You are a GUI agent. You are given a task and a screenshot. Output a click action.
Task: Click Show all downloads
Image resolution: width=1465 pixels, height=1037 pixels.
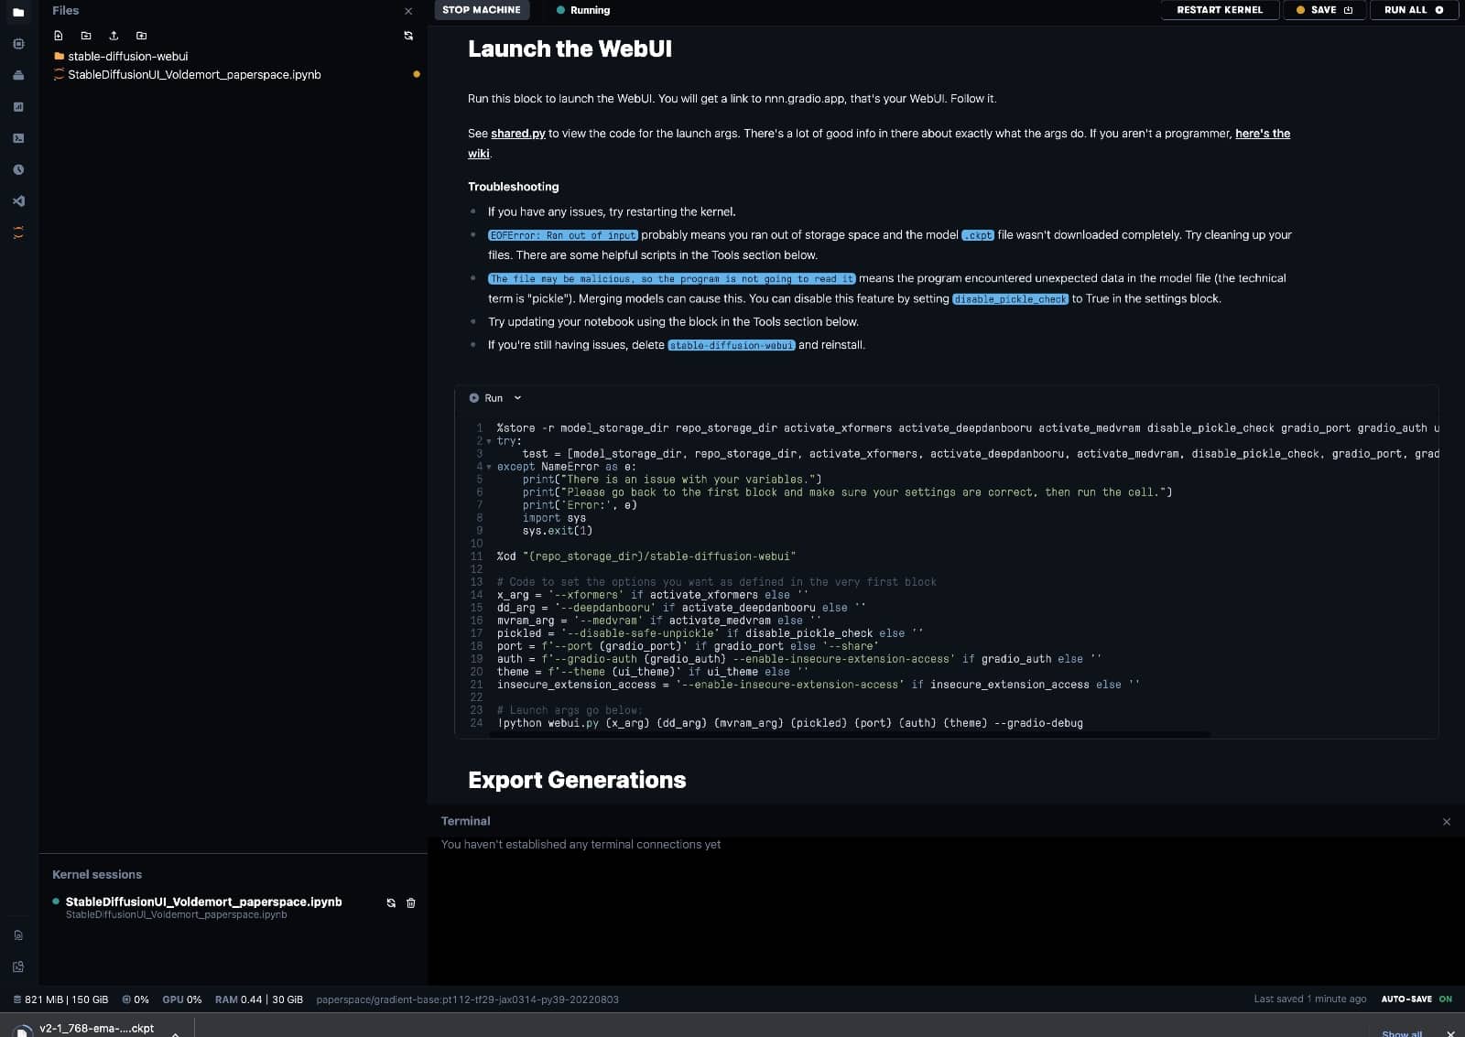[1402, 1033]
